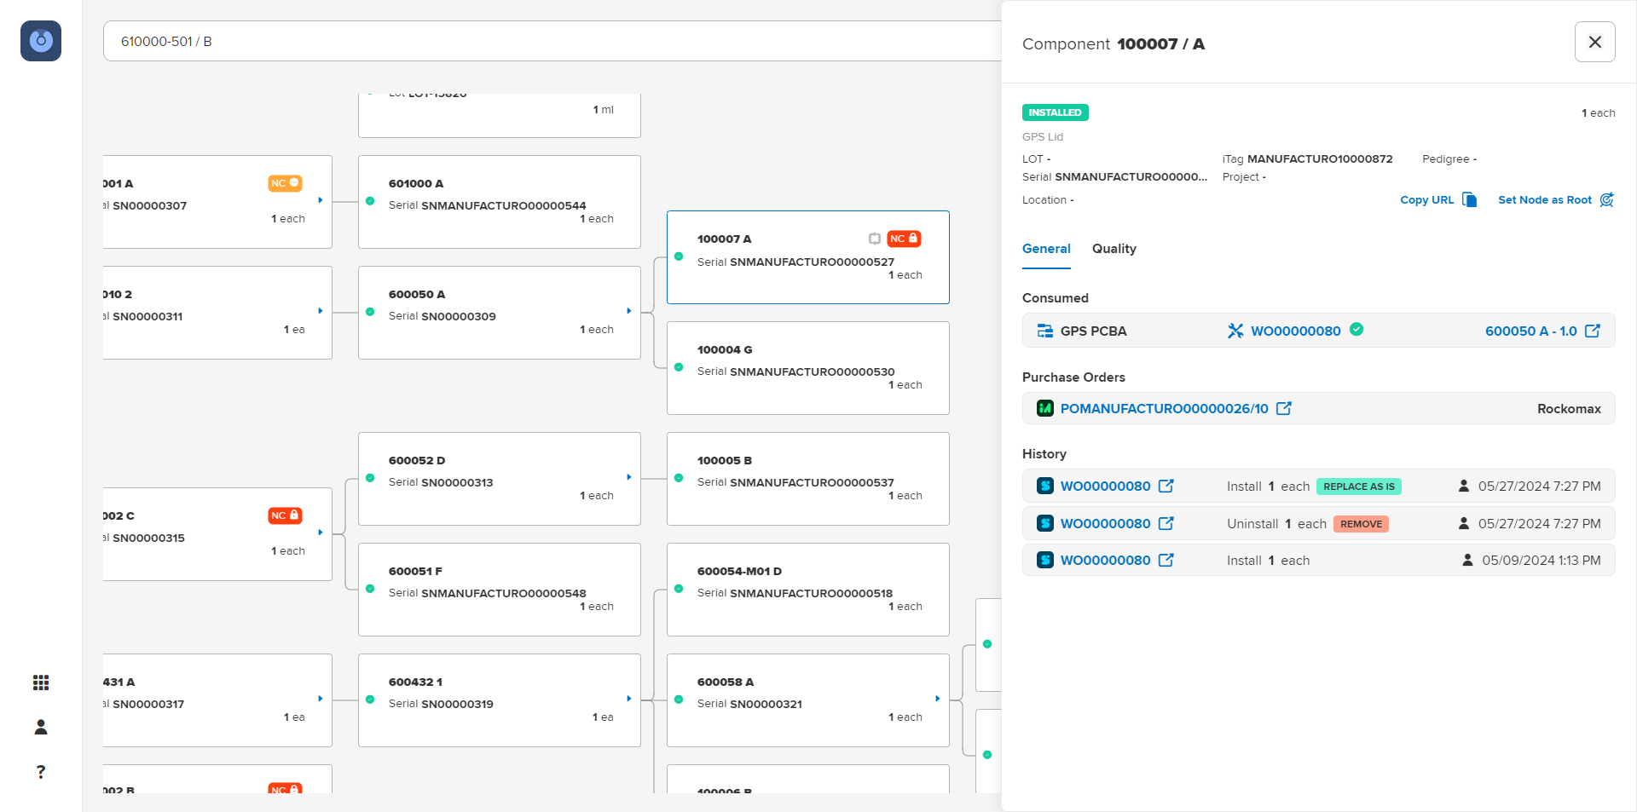Open the user profile icon

[41, 727]
